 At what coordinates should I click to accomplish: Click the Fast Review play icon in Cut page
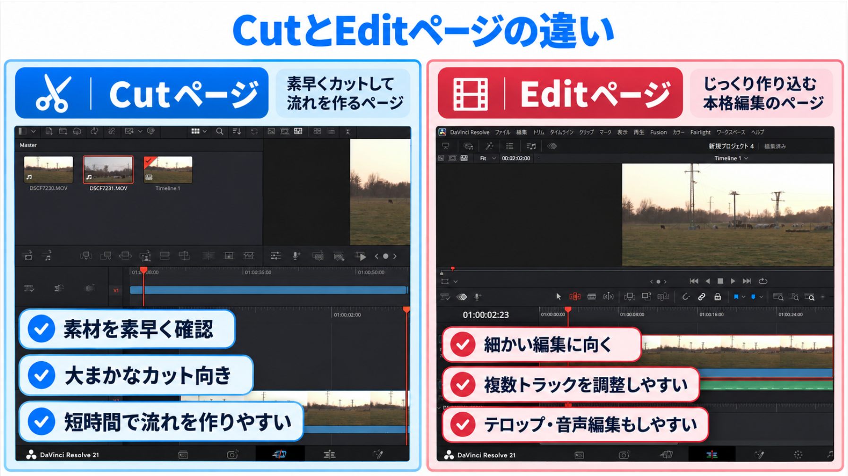coord(361,256)
